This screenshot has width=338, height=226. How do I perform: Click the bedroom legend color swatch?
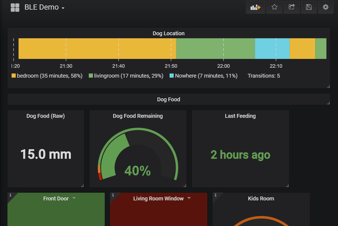pos(14,76)
